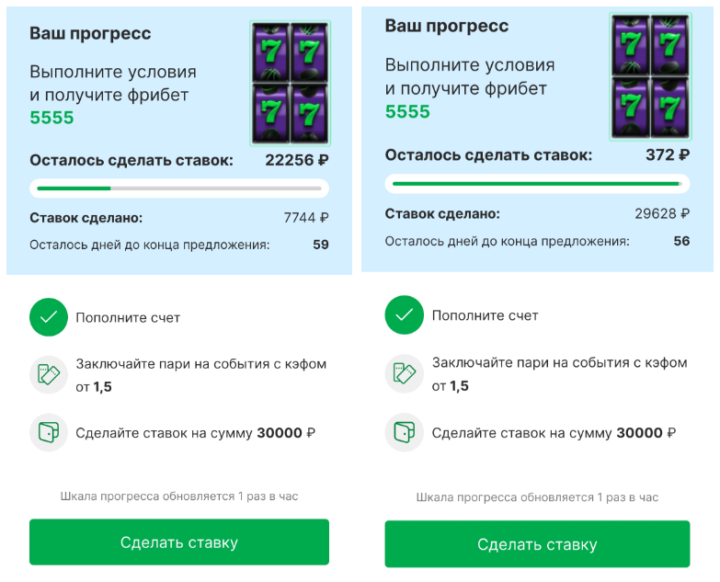Screen dimensions: 720x582
Task: Click the nearly full progress bar showing 372 ₽ remaining
Action: tap(537, 183)
